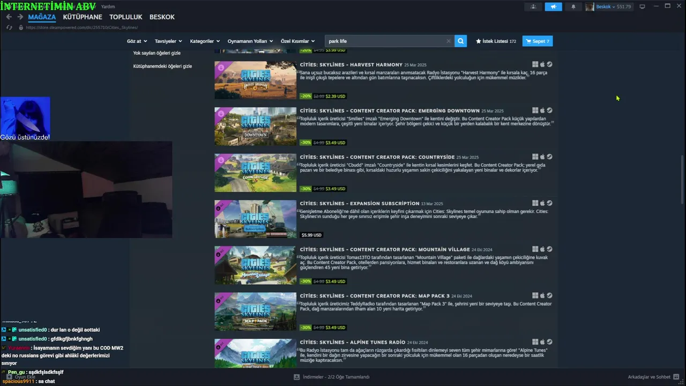Click the star icon of İstek Listesi
The width and height of the screenshot is (686, 386).
(479, 41)
